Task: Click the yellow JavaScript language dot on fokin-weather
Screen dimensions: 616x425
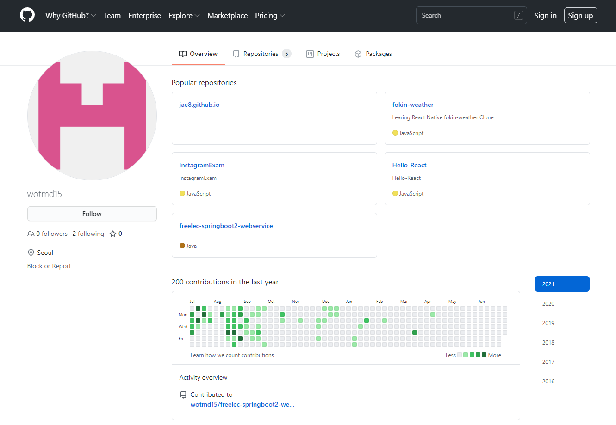Action: [394, 133]
